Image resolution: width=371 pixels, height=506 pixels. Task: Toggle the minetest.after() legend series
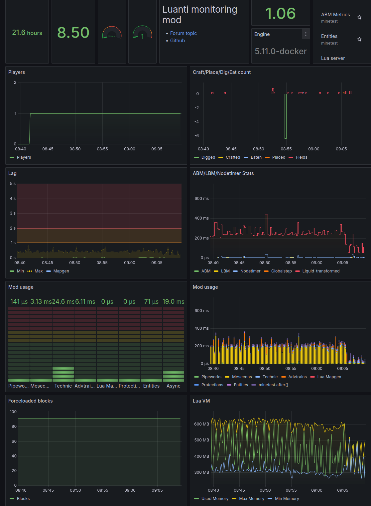(273, 385)
